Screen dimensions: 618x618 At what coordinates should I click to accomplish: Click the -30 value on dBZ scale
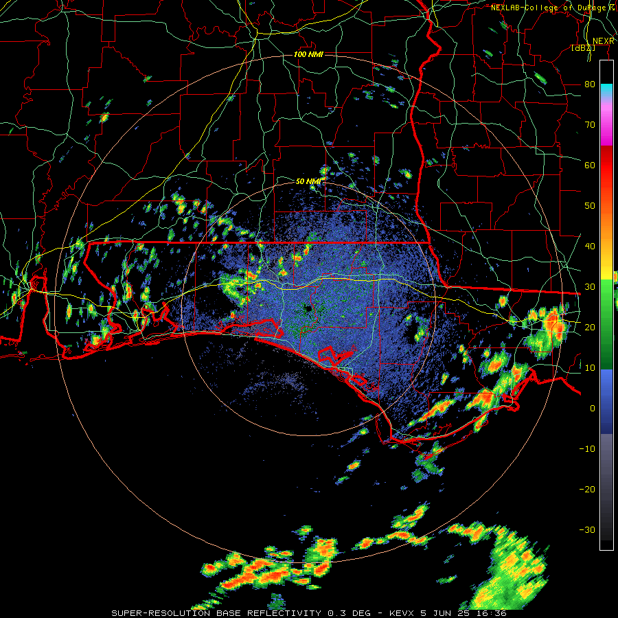pos(587,529)
